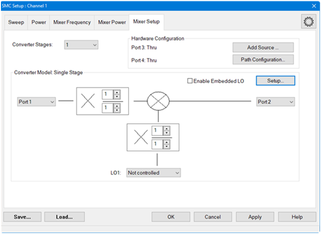Switch to the Power tab

(38, 22)
